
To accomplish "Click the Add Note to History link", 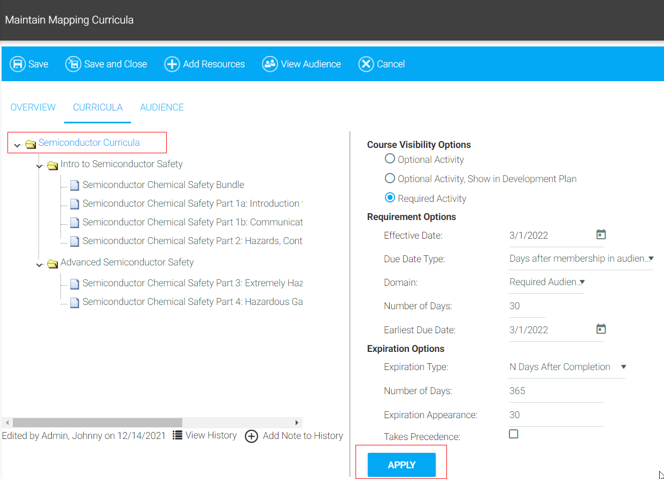I will [303, 436].
